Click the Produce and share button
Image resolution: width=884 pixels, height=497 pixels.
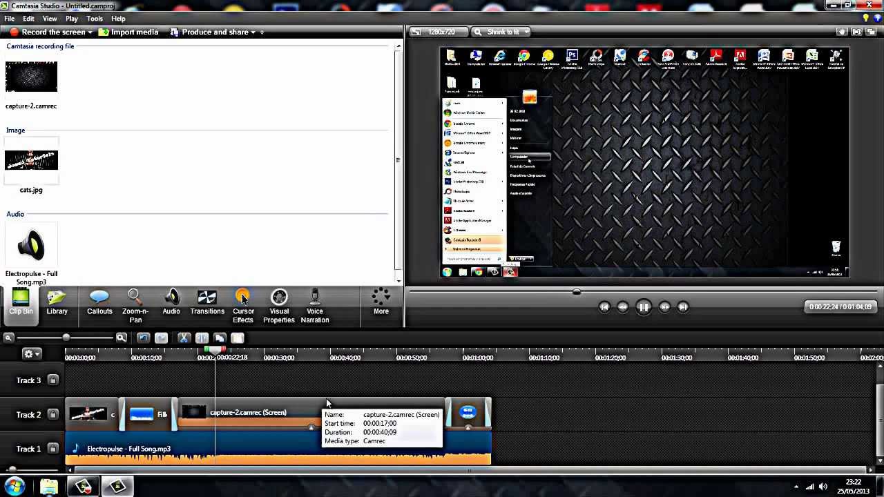pos(209,32)
